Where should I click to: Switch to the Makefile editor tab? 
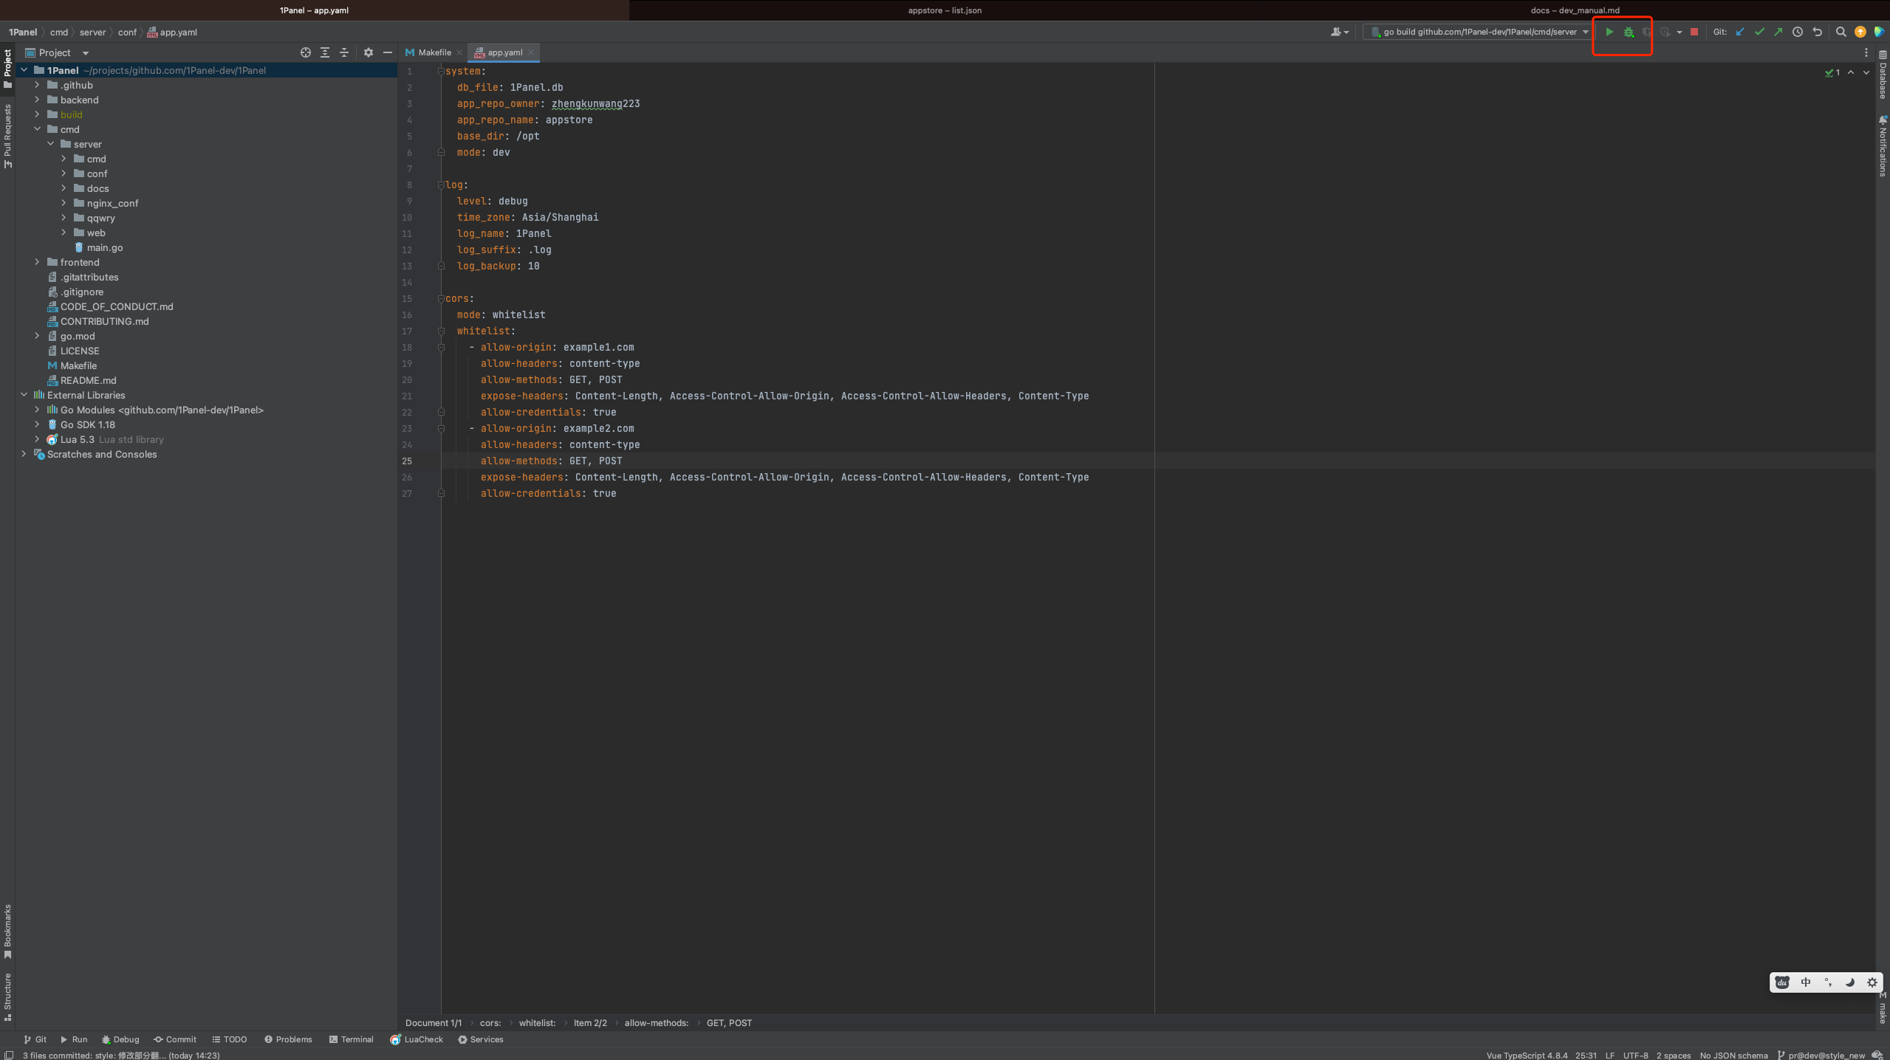pos(434,52)
